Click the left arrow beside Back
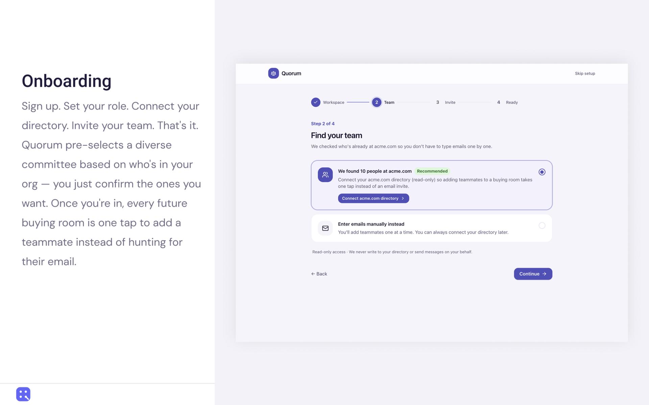649x405 pixels. (x=313, y=274)
